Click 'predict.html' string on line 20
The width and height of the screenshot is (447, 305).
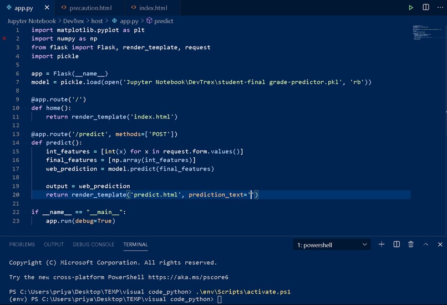coord(156,195)
